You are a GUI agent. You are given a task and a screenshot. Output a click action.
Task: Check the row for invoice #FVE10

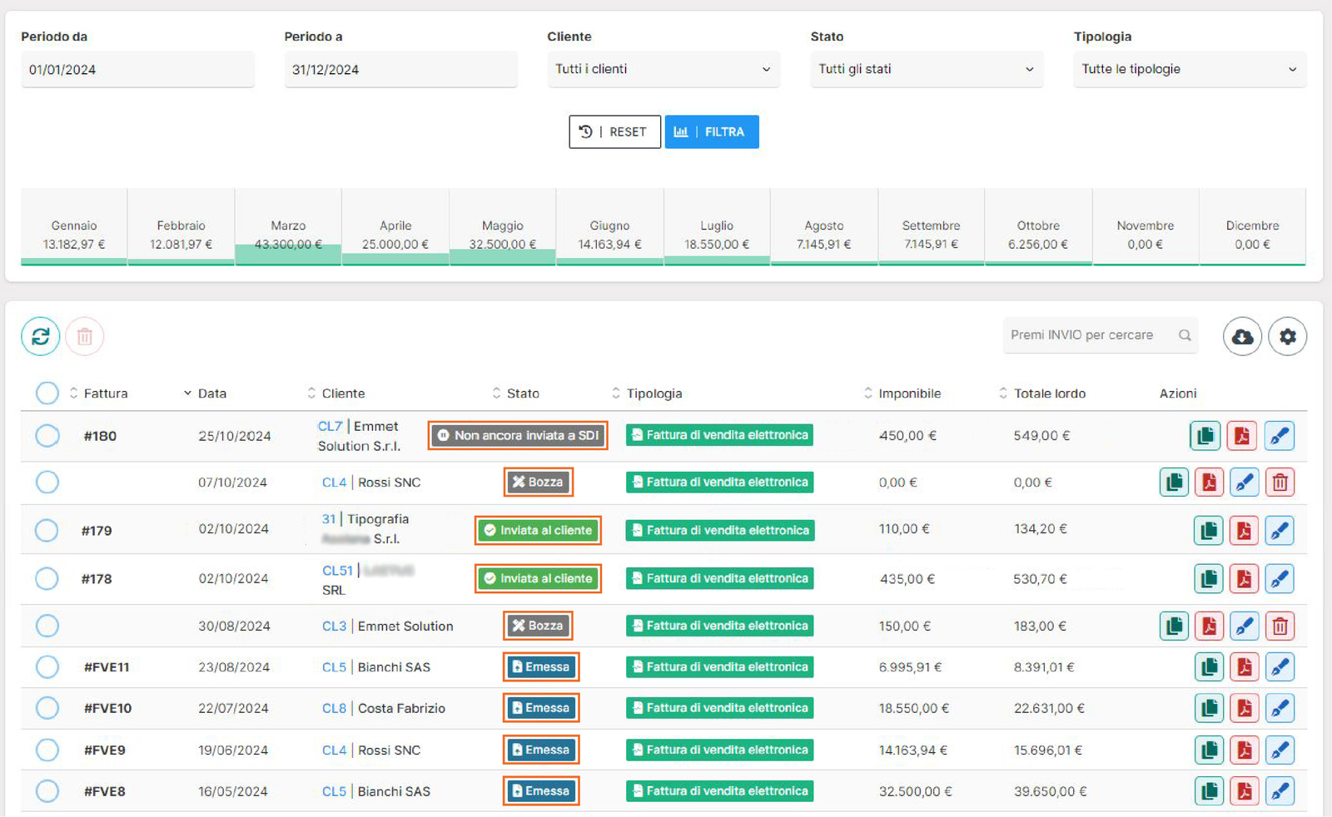click(47, 709)
